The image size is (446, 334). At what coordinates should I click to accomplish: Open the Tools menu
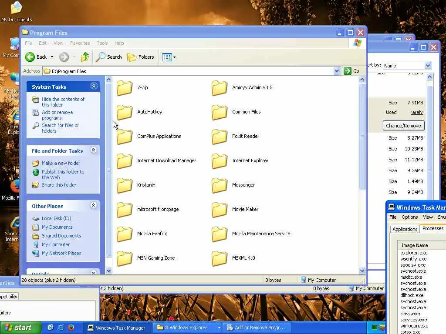(102, 43)
